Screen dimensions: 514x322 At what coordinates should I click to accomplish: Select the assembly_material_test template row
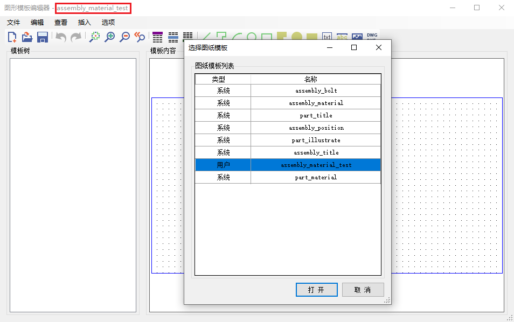[288, 165]
